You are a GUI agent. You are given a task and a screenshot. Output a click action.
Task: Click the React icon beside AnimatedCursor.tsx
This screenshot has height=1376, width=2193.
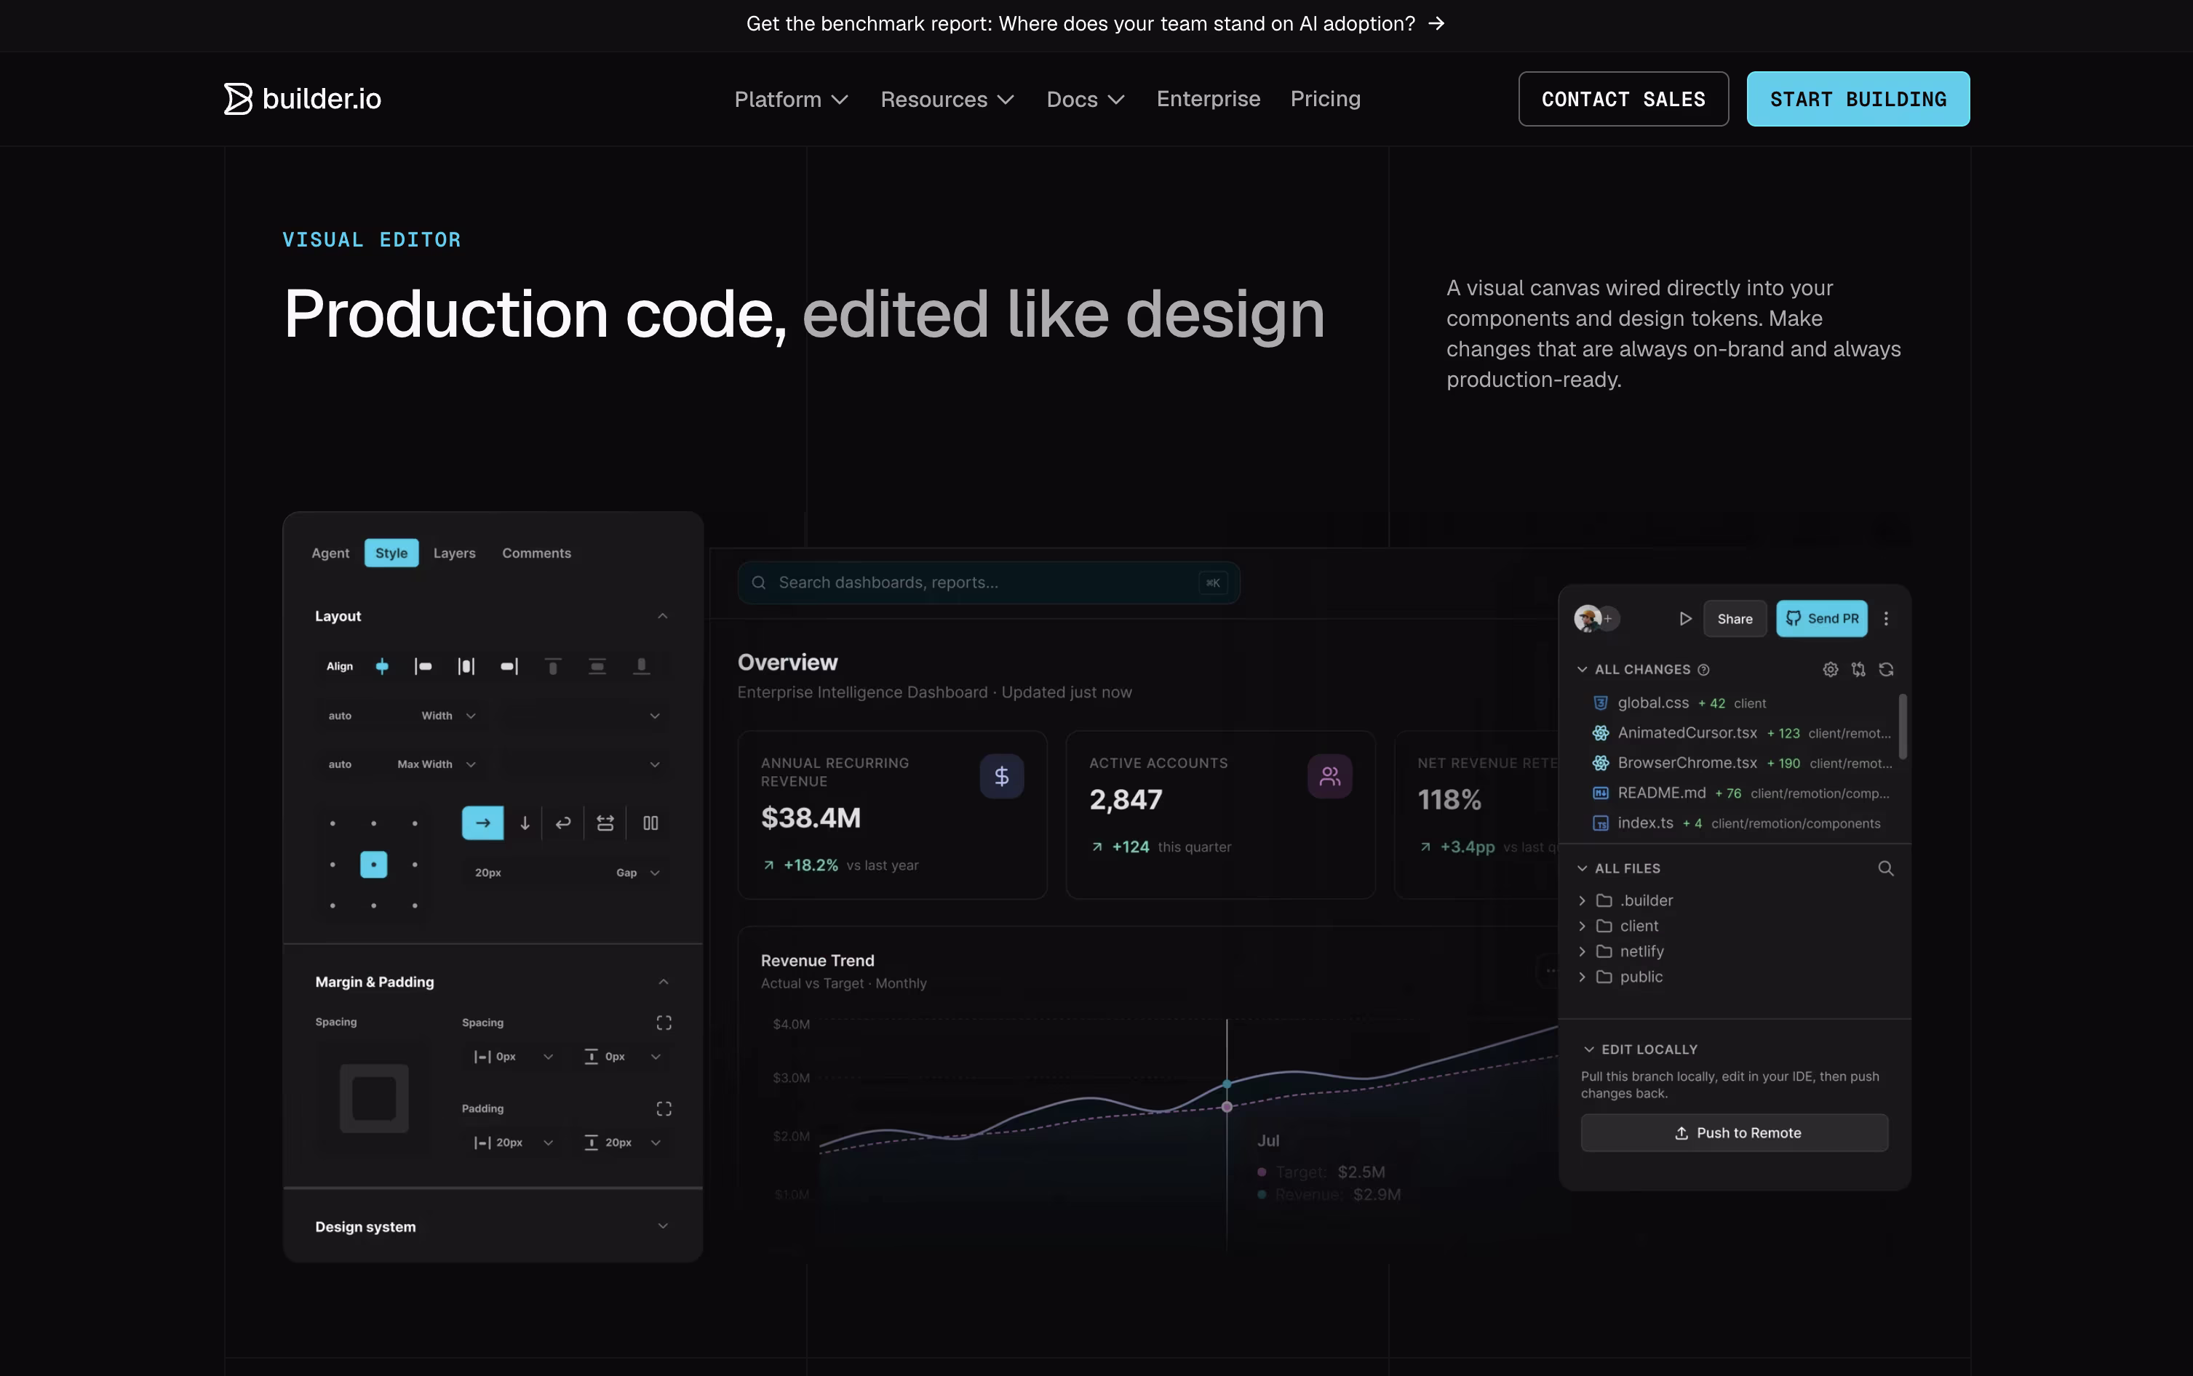[1601, 732]
